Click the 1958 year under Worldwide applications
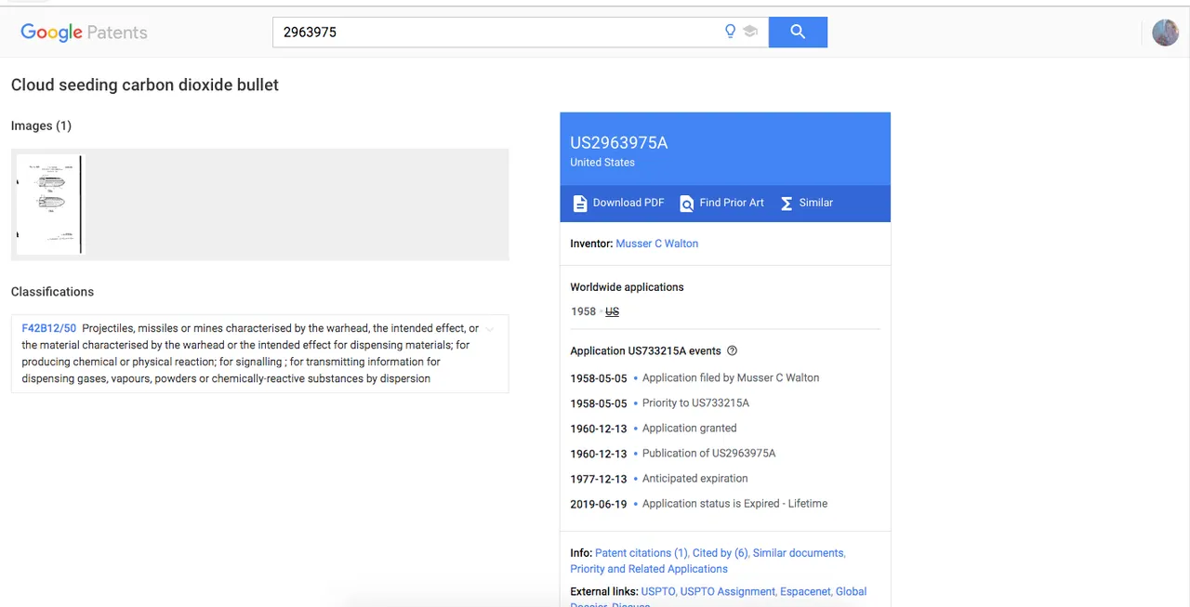1190x607 pixels. click(584, 311)
